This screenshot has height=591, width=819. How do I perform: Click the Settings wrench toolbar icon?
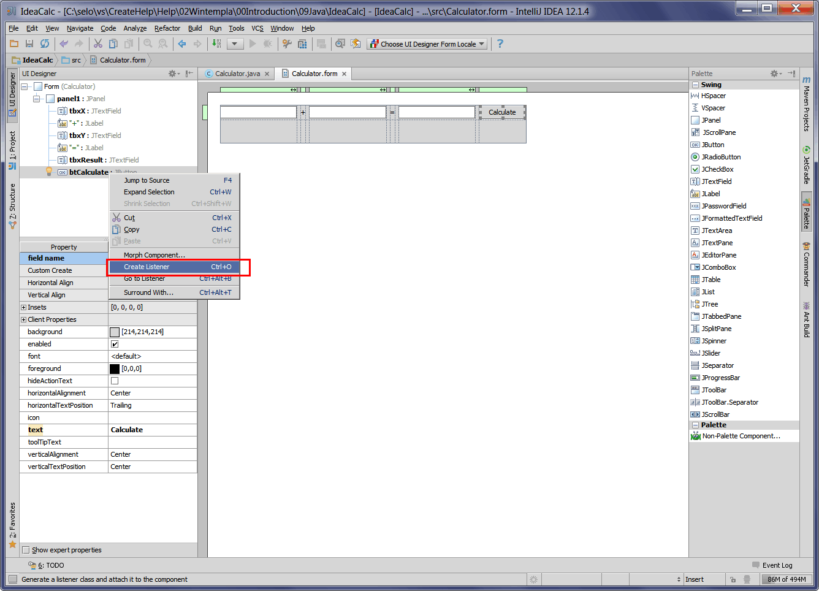(x=287, y=44)
